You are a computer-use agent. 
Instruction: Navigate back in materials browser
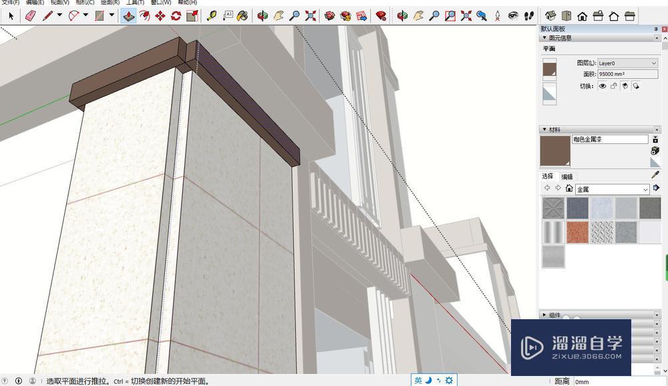(548, 188)
